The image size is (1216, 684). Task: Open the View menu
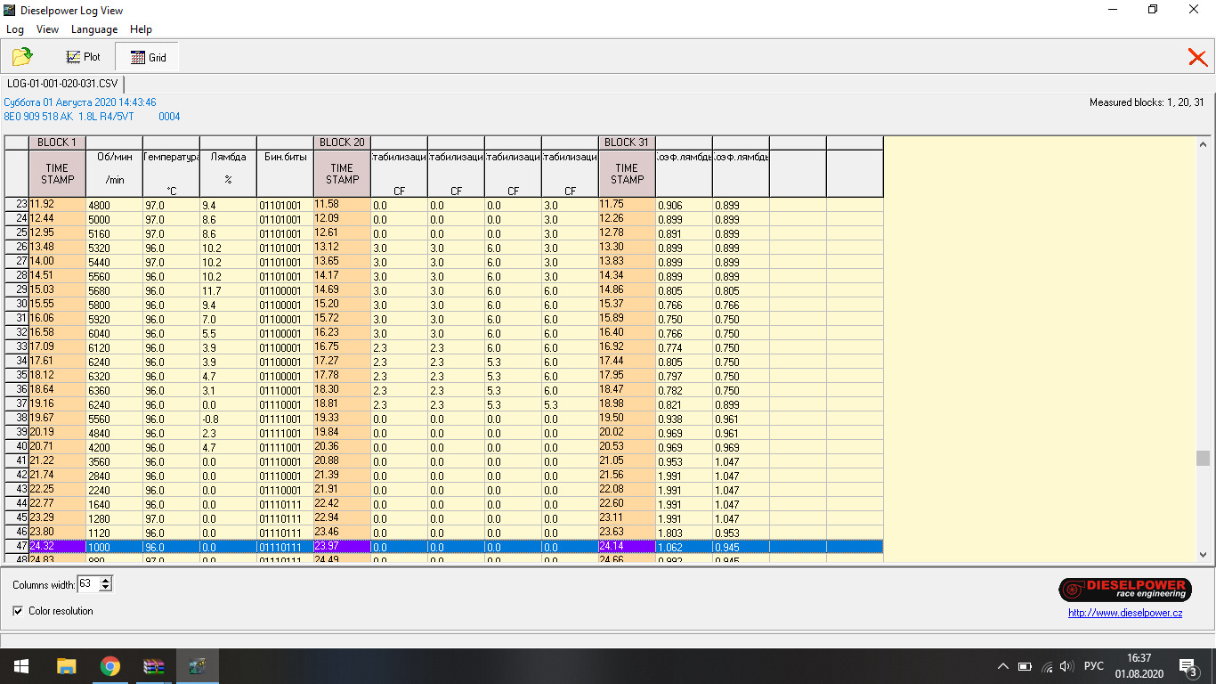click(47, 29)
